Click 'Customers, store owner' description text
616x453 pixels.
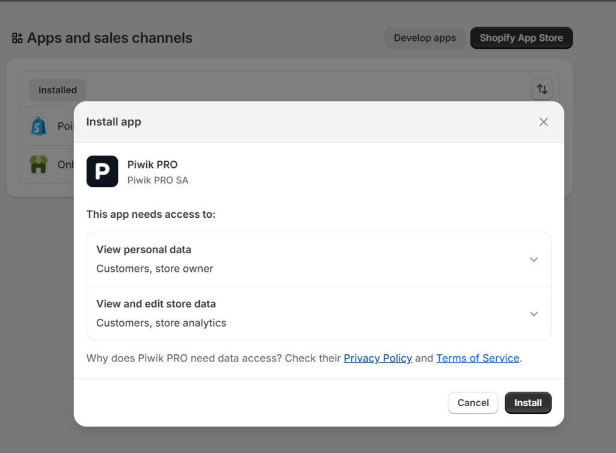click(x=155, y=268)
